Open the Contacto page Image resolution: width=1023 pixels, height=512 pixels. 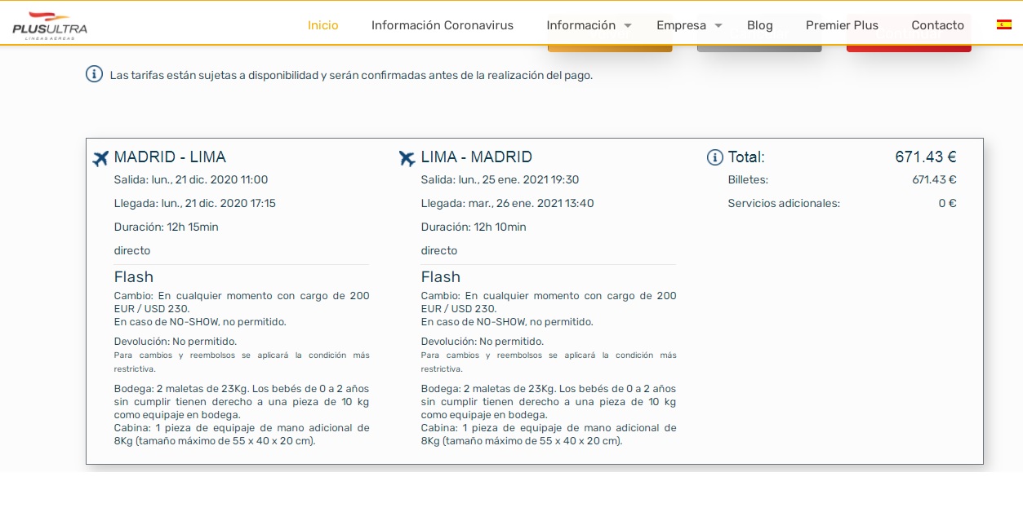click(938, 25)
